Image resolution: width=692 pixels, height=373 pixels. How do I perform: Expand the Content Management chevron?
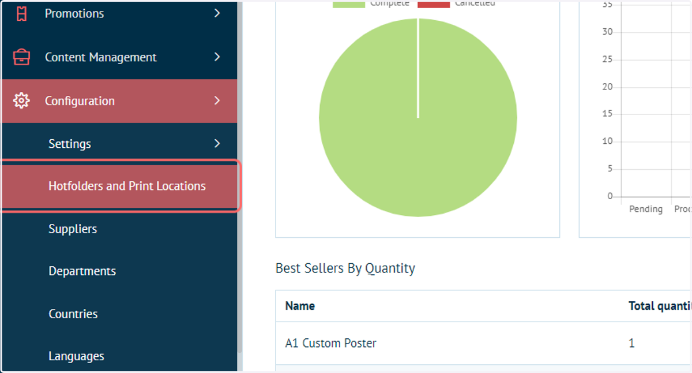point(217,57)
